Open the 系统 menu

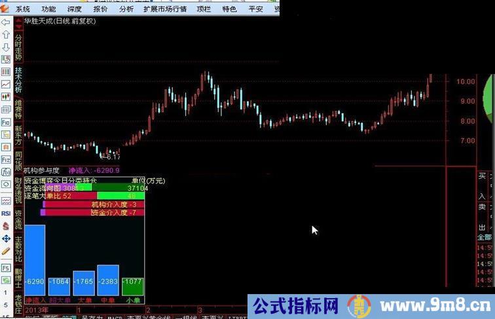[23, 9]
